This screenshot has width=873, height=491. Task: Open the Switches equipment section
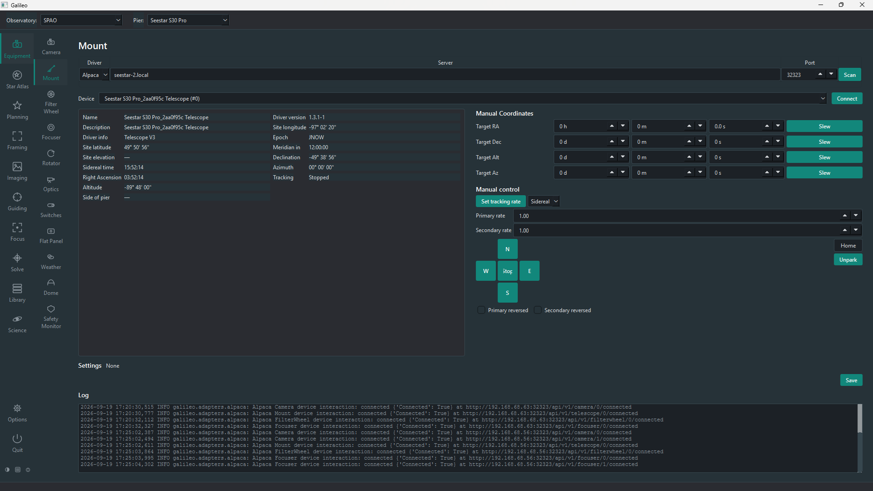click(51, 209)
